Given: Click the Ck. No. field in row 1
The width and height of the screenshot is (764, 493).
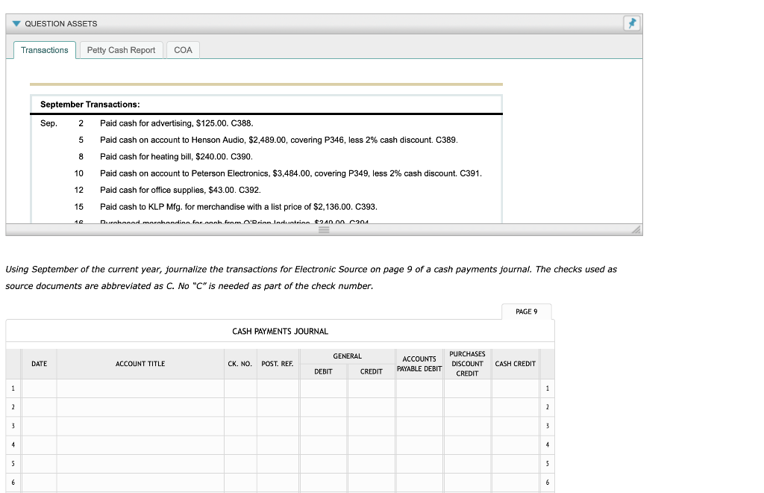Looking at the screenshot, I should coord(240,388).
